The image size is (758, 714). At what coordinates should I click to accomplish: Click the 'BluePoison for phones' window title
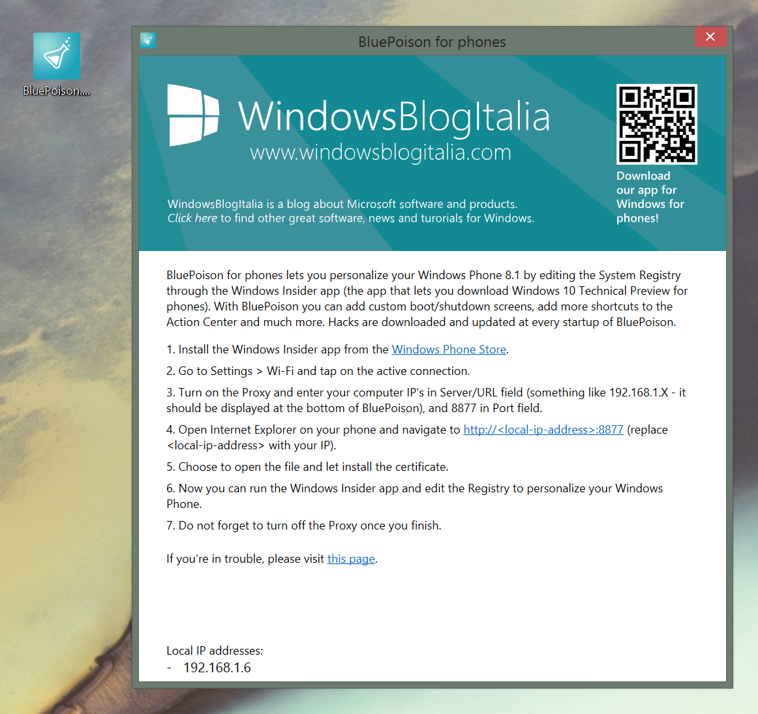pos(432,42)
